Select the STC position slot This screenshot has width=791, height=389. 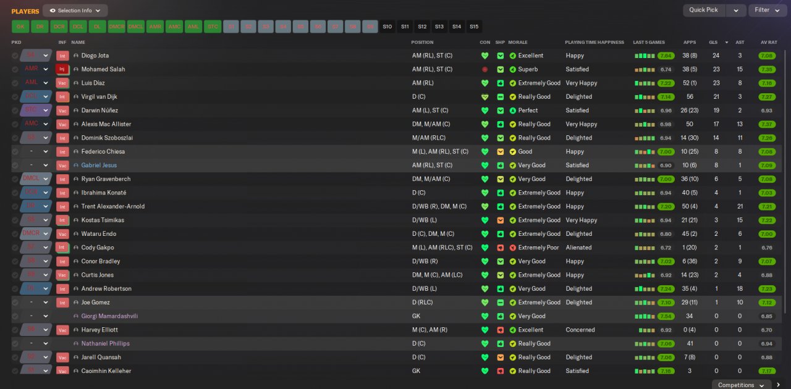point(213,27)
